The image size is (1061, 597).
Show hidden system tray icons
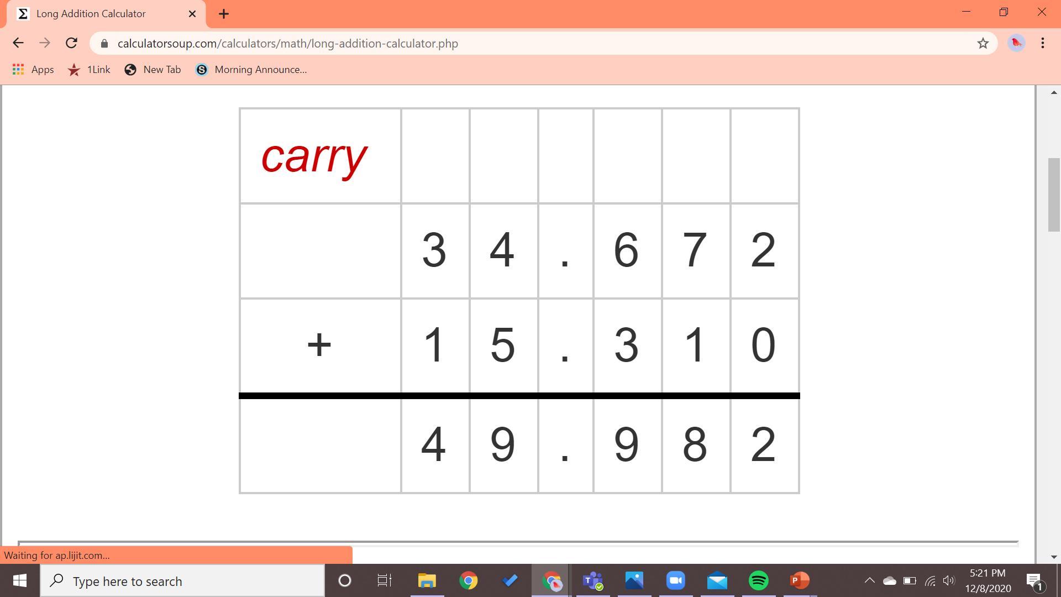click(869, 580)
